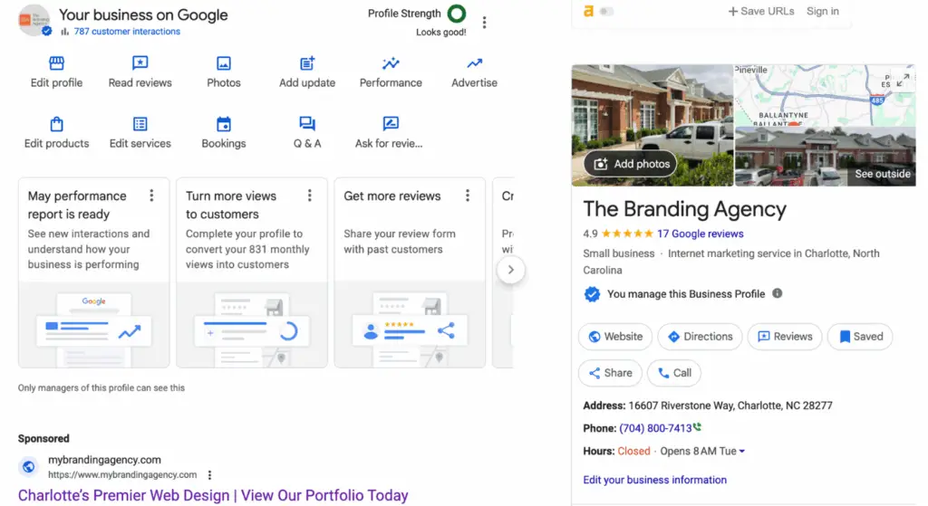The width and height of the screenshot is (928, 506).
Task: Open options menu on Turn more views card
Action: click(310, 196)
